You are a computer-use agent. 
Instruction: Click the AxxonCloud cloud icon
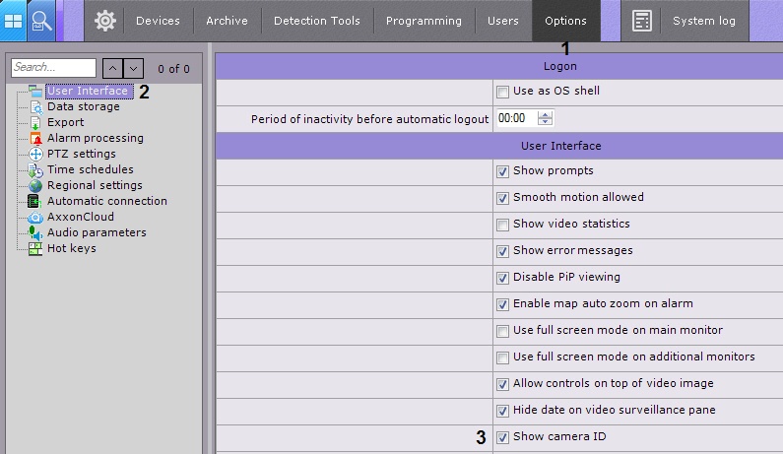point(36,217)
